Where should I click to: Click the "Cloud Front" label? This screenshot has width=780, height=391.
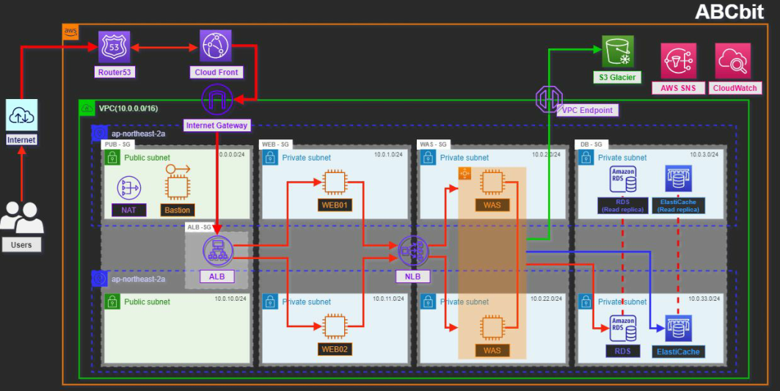[216, 72]
